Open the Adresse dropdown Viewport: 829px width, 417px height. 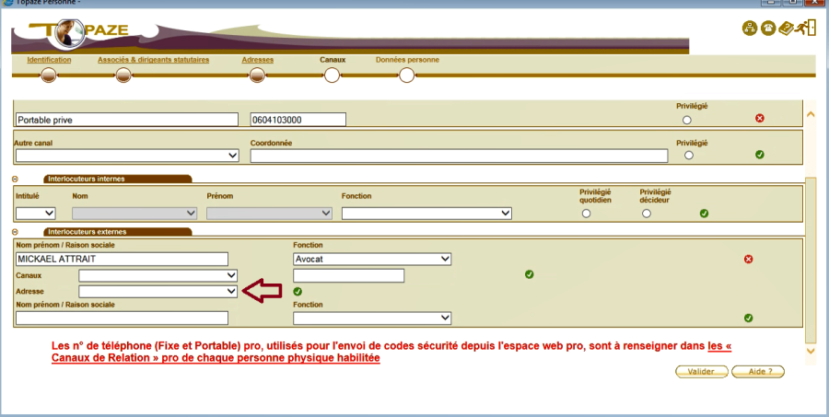158,291
